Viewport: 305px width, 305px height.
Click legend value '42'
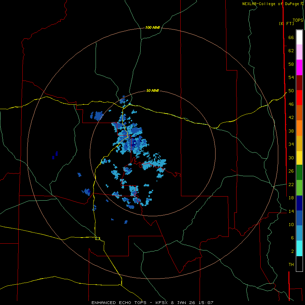coord(291,118)
